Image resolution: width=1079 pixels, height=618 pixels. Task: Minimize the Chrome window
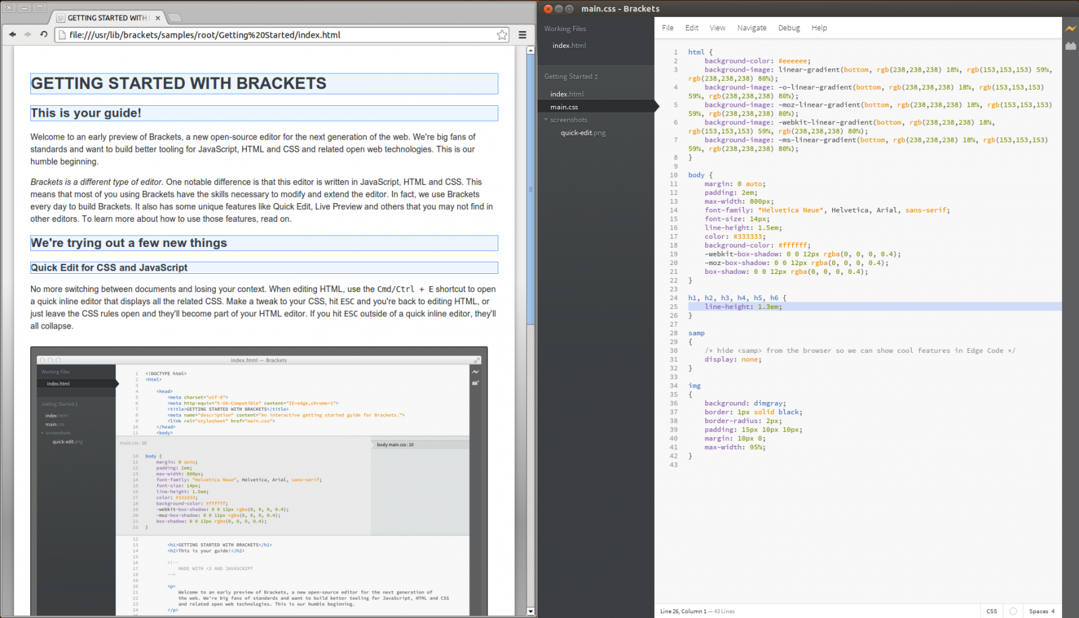[24, 7]
